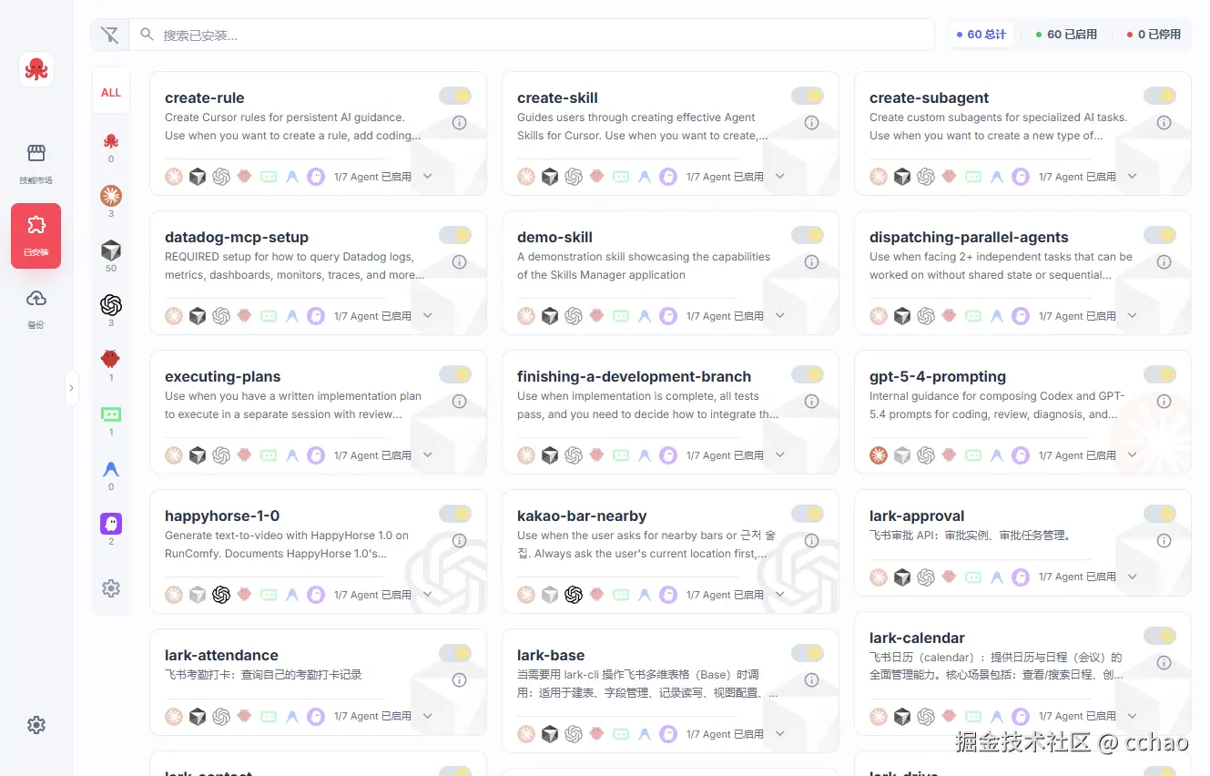Disable the dispatching-parallel-agents switch
This screenshot has height=776, width=1210.
click(1160, 235)
